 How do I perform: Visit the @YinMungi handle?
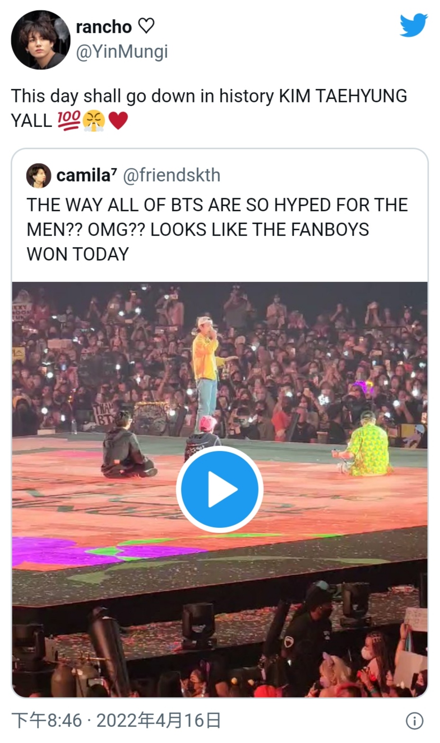click(x=122, y=52)
